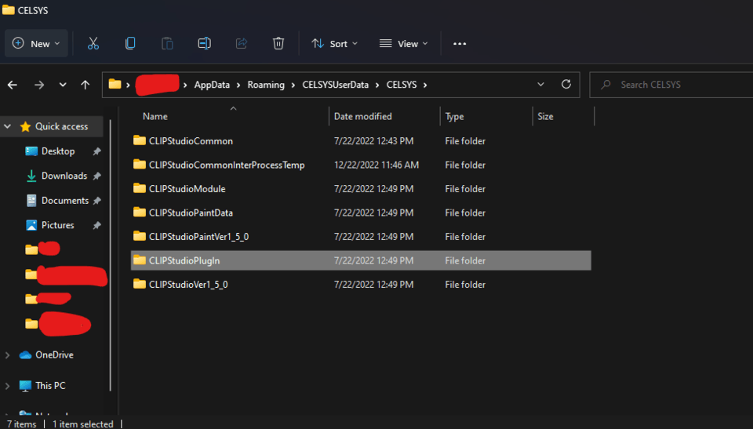Select the CLIPStudioPaintData folder
The height and width of the screenshot is (429, 753).
pos(191,213)
